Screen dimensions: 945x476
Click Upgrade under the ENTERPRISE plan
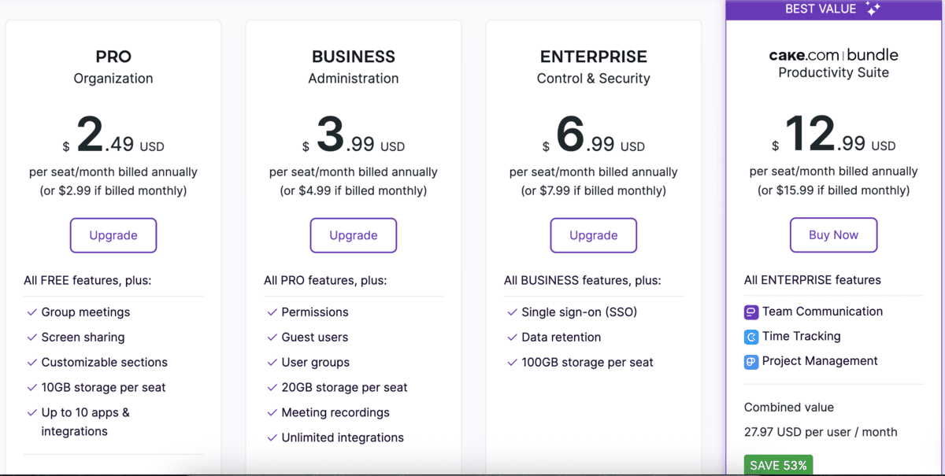click(x=593, y=235)
